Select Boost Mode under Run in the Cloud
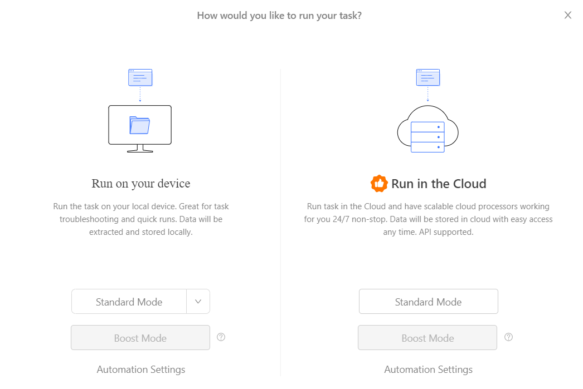Viewport: 583px width, 389px height. pos(427,338)
